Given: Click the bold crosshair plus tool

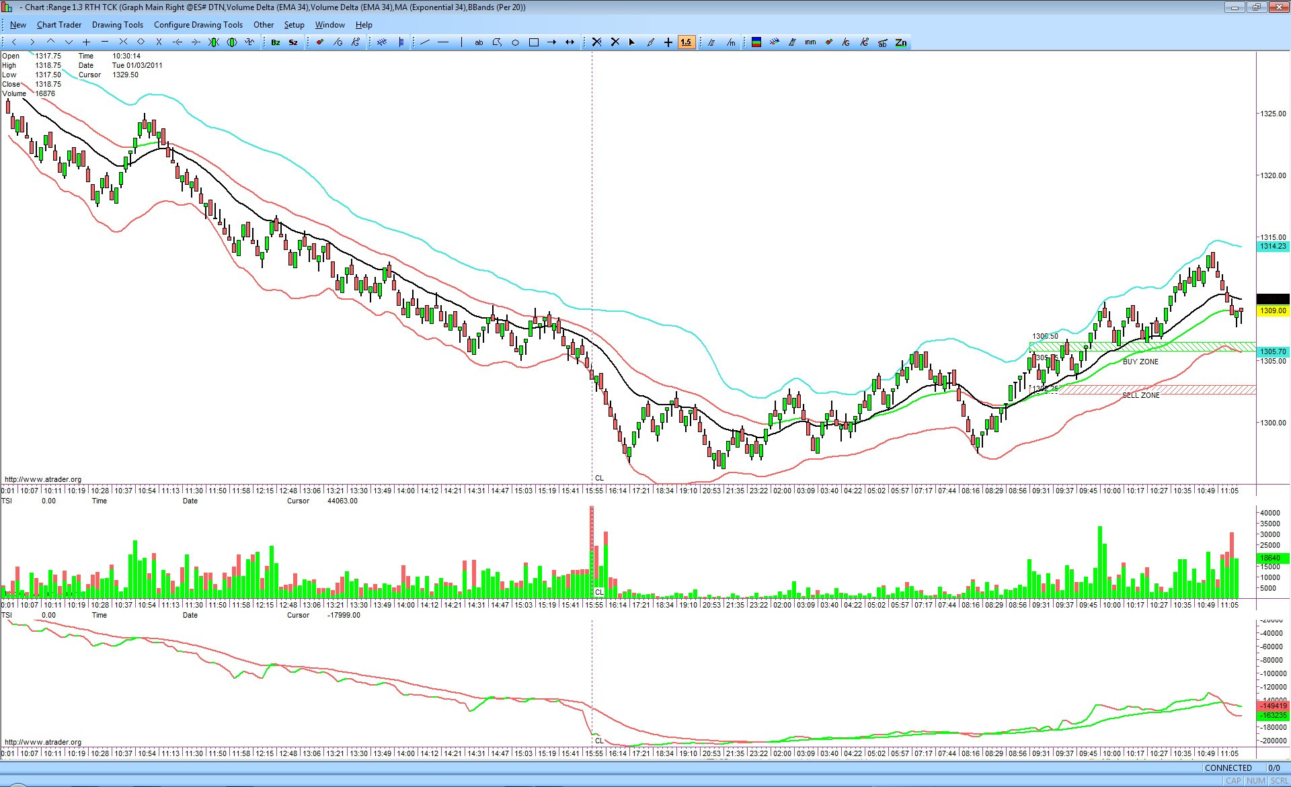Looking at the screenshot, I should coord(668,42).
